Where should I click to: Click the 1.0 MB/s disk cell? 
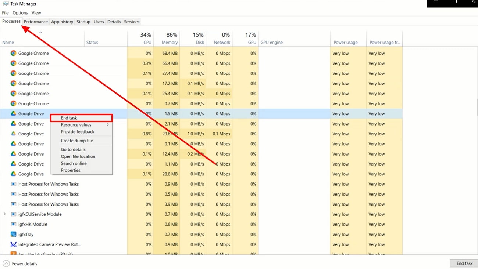[193, 134]
